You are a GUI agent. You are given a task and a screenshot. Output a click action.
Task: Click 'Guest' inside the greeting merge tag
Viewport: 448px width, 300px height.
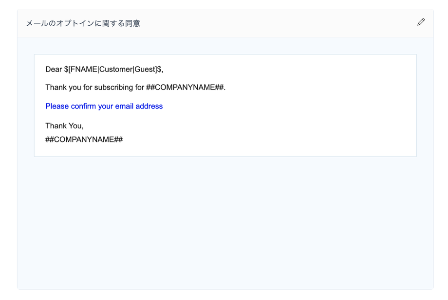point(145,69)
